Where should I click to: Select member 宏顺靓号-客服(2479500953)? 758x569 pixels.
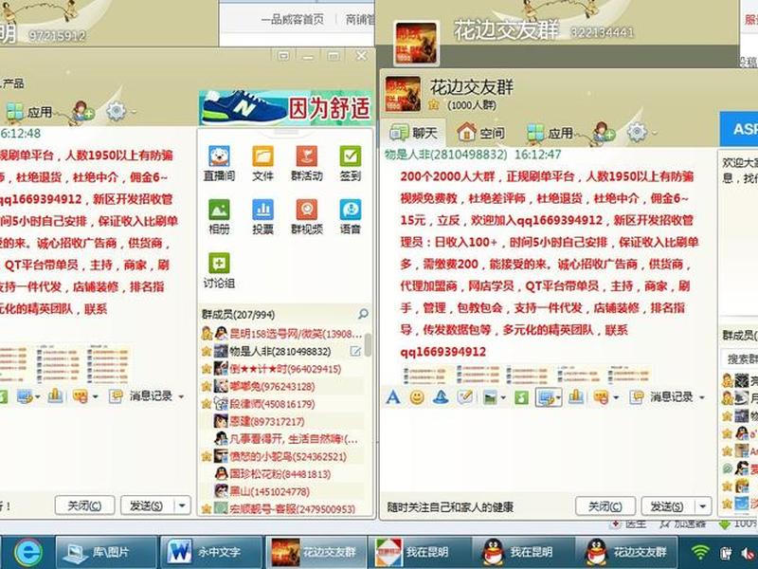point(280,509)
